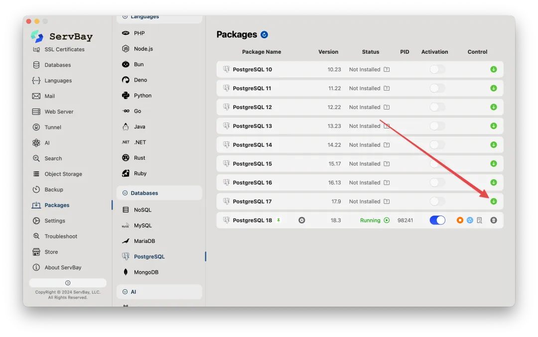
Task: Select MySQL package category
Action: click(137, 225)
